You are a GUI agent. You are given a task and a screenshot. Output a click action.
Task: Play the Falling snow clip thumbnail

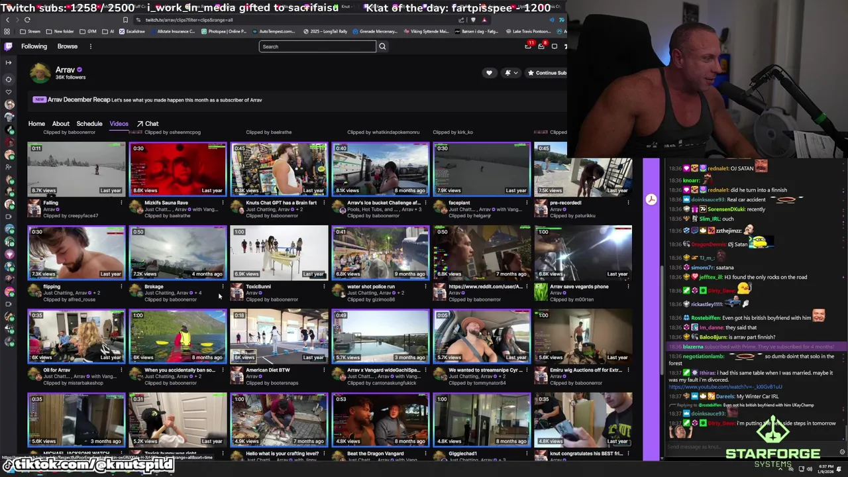76,168
